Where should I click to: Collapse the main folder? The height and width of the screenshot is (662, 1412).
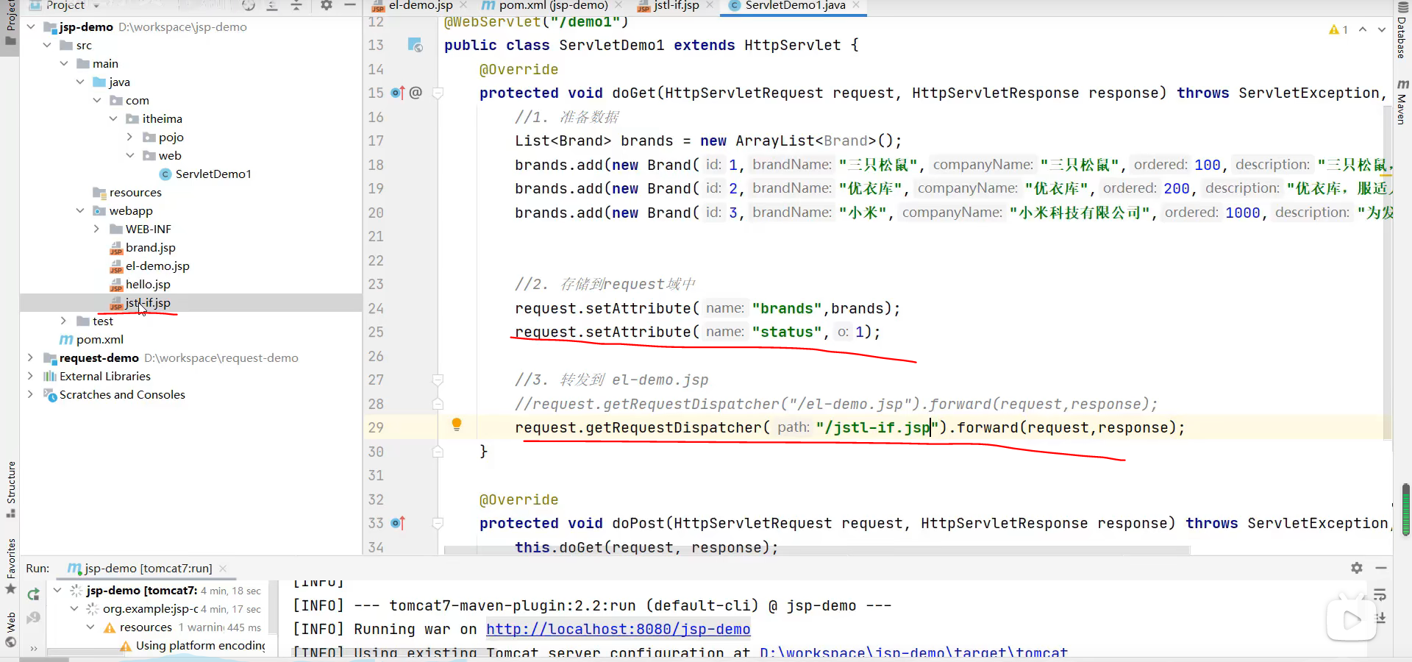(x=64, y=63)
